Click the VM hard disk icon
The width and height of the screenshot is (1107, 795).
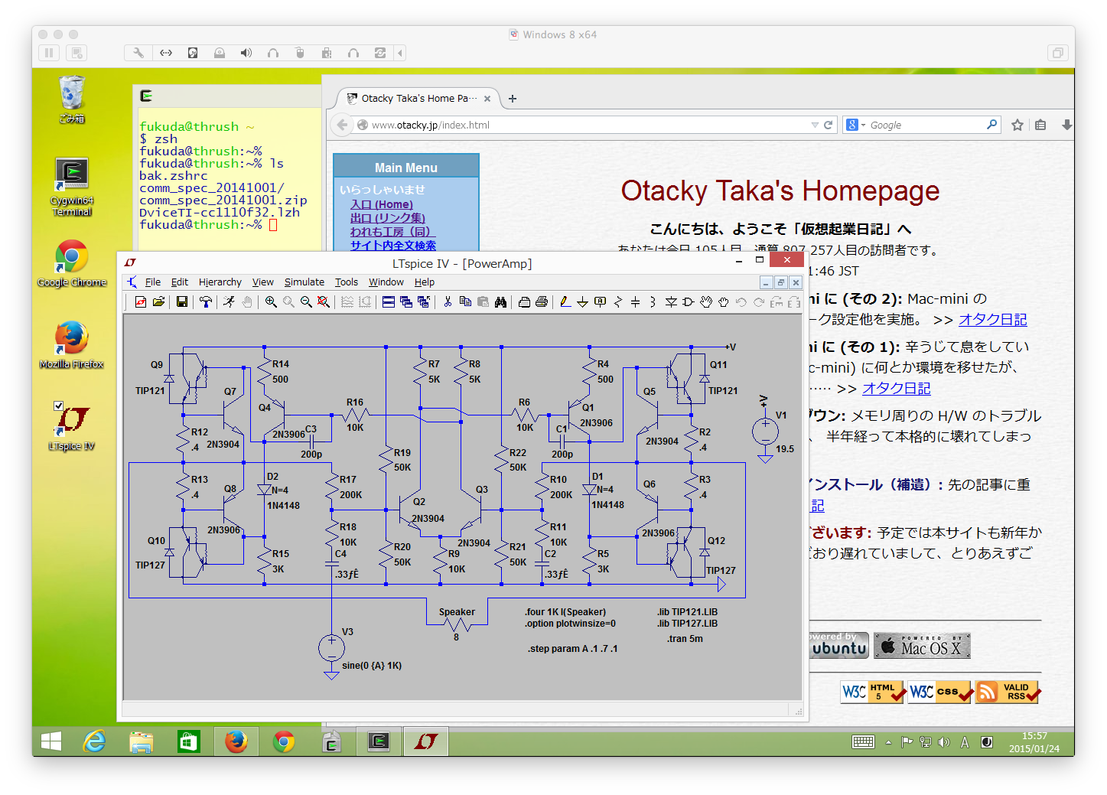[x=192, y=53]
